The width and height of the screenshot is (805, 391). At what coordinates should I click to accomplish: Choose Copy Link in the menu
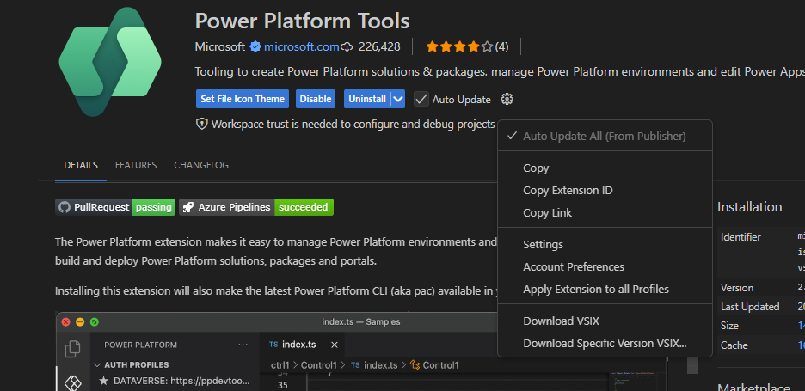pyautogui.click(x=605, y=212)
